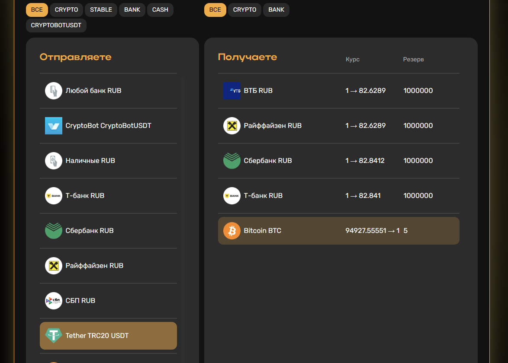
Task: Click the Сбербанк logo in receive list
Action: 232,160
